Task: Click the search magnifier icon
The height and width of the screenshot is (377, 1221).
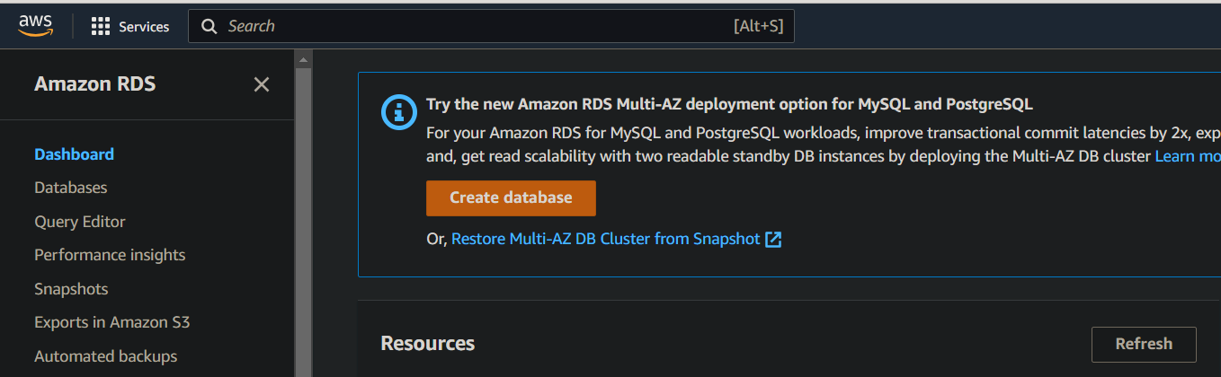Action: point(209,26)
